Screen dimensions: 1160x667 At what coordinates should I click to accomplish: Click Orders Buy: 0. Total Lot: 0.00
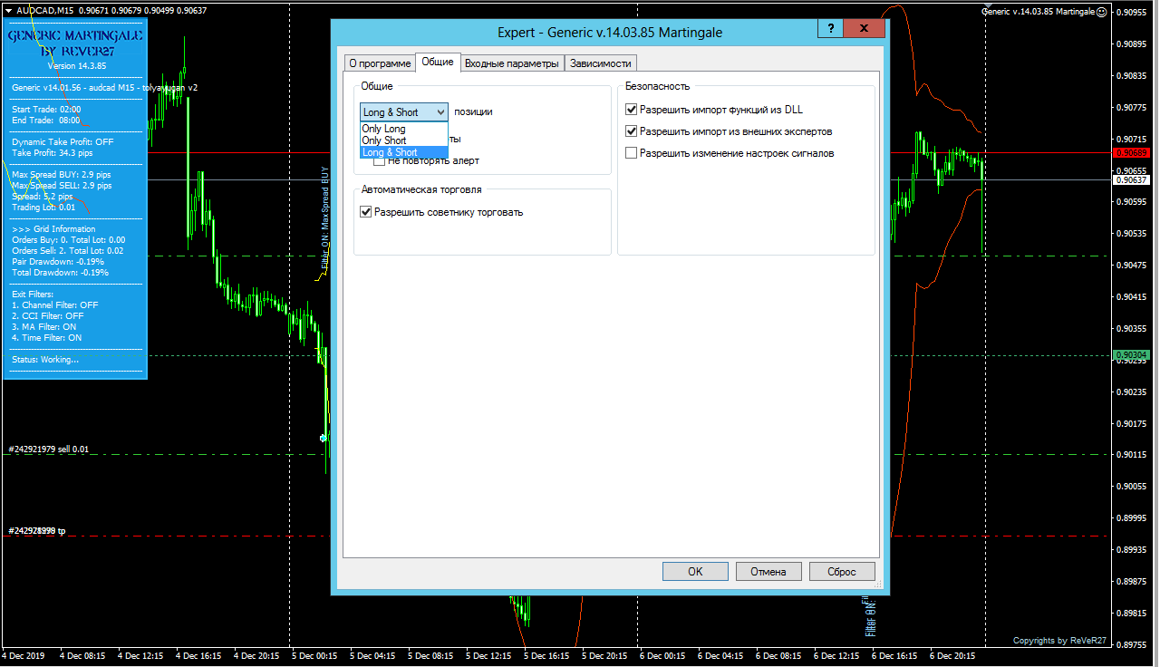69,240
